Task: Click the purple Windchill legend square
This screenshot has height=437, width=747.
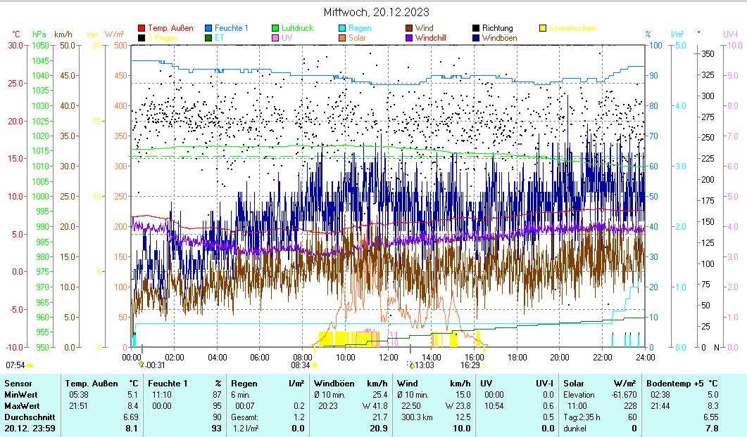Action: [x=410, y=38]
